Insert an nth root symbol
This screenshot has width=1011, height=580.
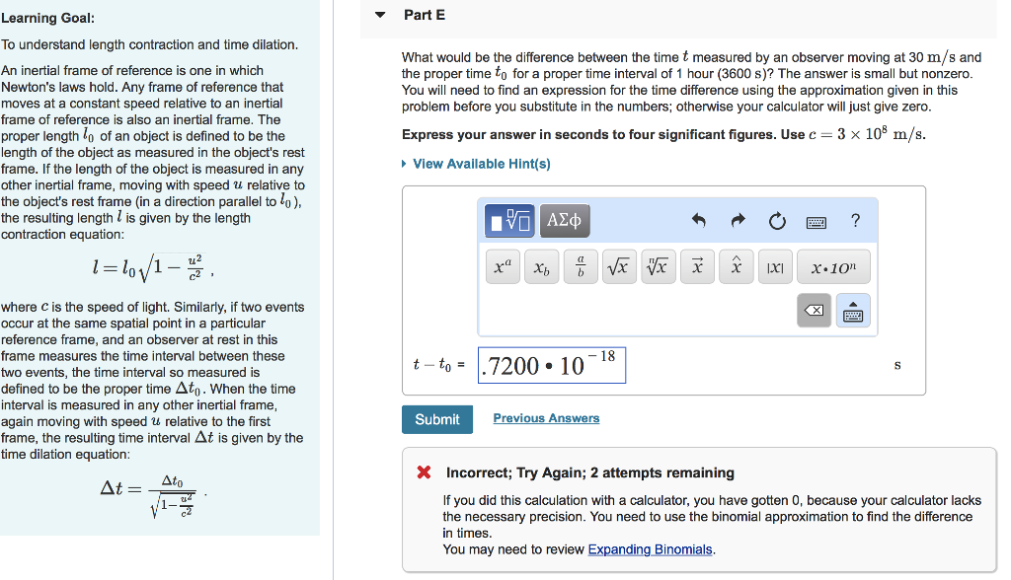point(658,265)
